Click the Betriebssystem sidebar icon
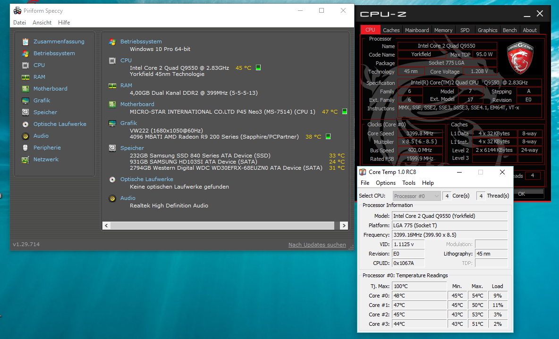The image size is (559, 339). point(25,53)
